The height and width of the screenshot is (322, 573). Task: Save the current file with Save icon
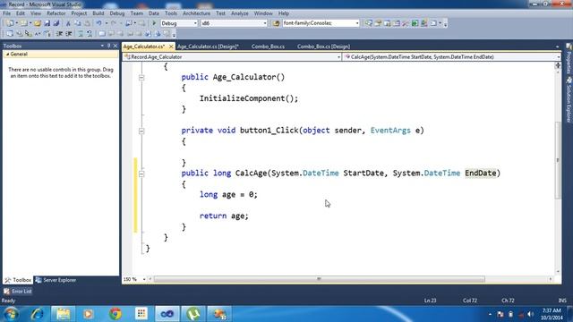47,23
